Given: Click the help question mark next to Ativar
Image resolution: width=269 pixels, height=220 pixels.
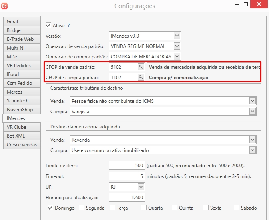Looking at the screenshot, I should point(69,25).
